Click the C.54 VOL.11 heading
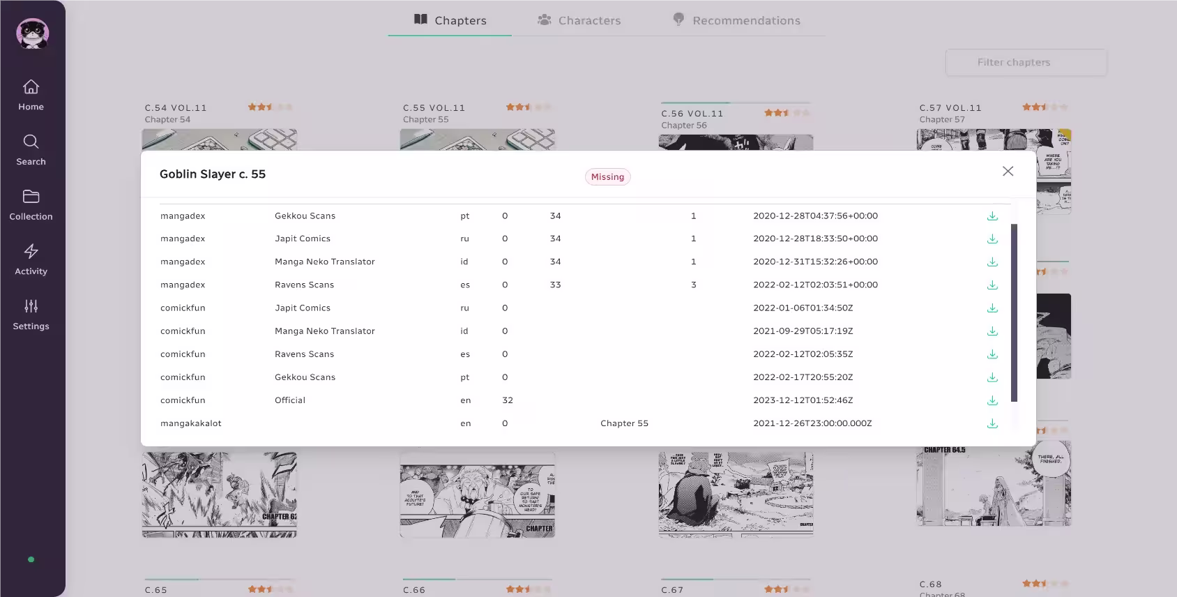The image size is (1177, 597). pyautogui.click(x=176, y=108)
